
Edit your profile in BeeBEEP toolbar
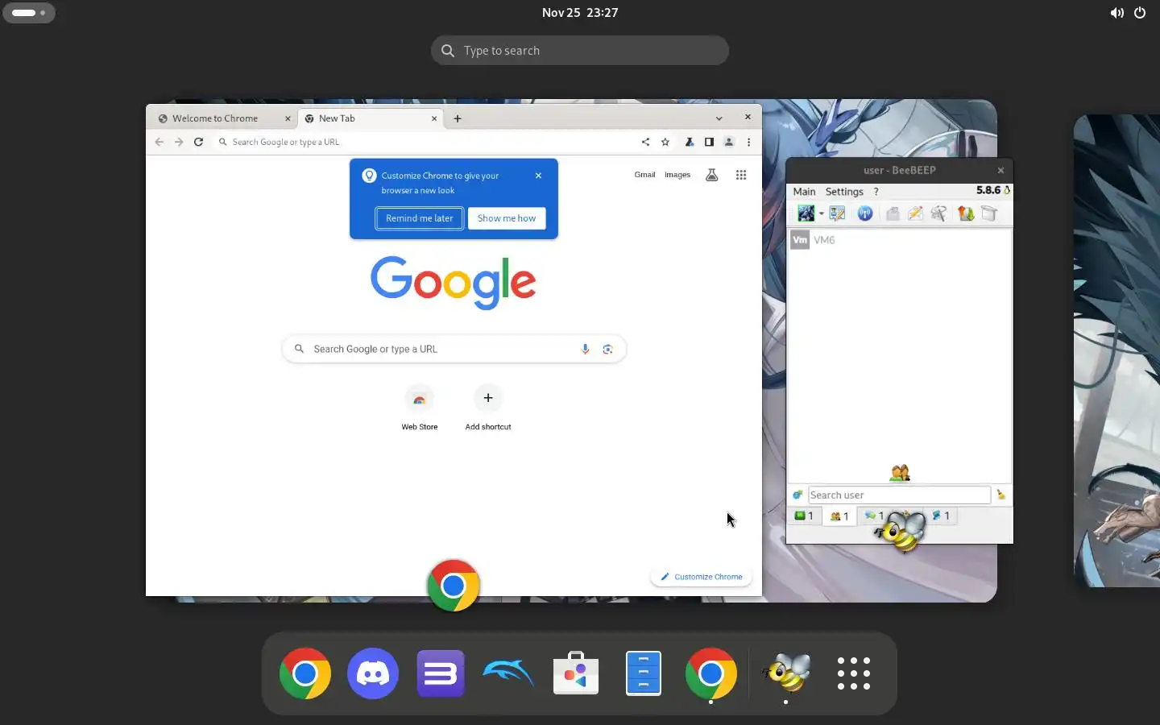click(x=838, y=213)
